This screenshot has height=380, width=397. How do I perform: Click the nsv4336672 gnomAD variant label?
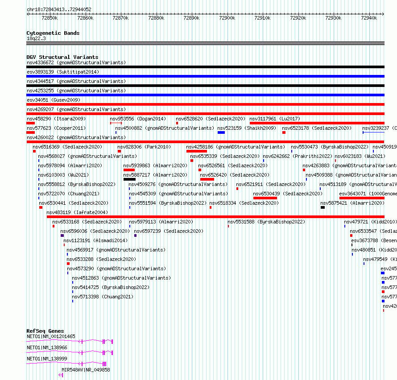click(76, 62)
